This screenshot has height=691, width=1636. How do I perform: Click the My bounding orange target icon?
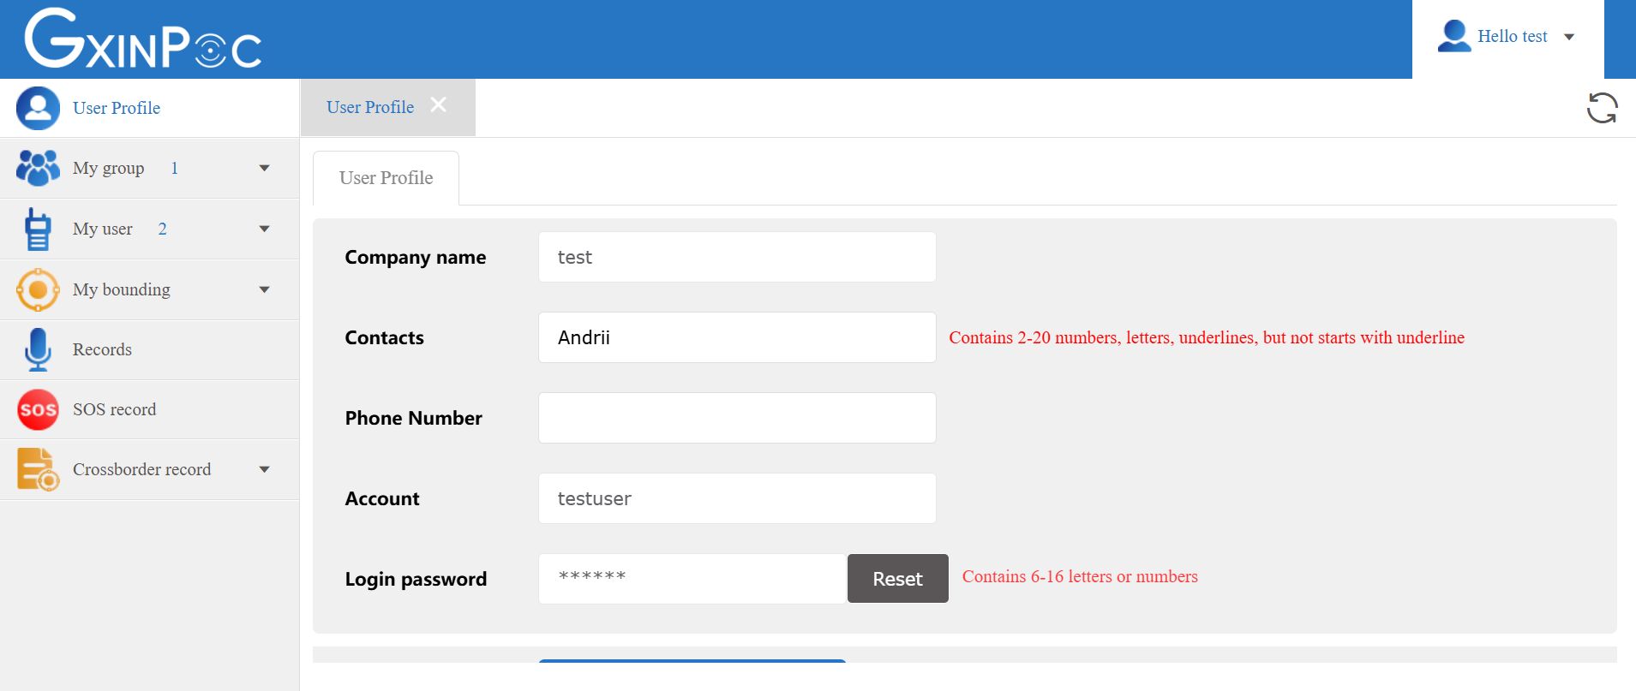[38, 289]
